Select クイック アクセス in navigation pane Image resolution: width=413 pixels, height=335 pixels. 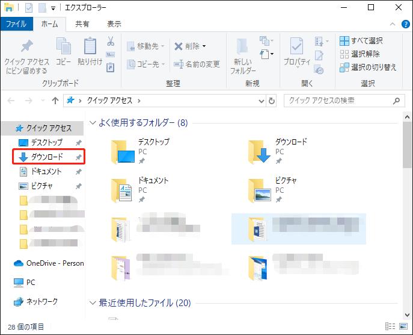43,128
